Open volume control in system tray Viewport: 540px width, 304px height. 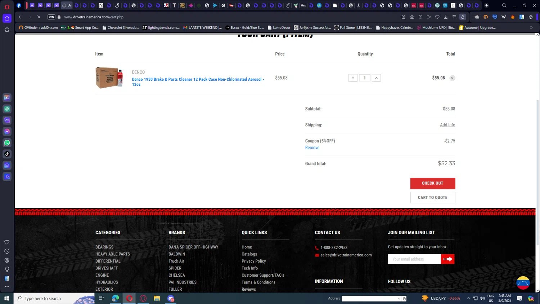coord(482,298)
